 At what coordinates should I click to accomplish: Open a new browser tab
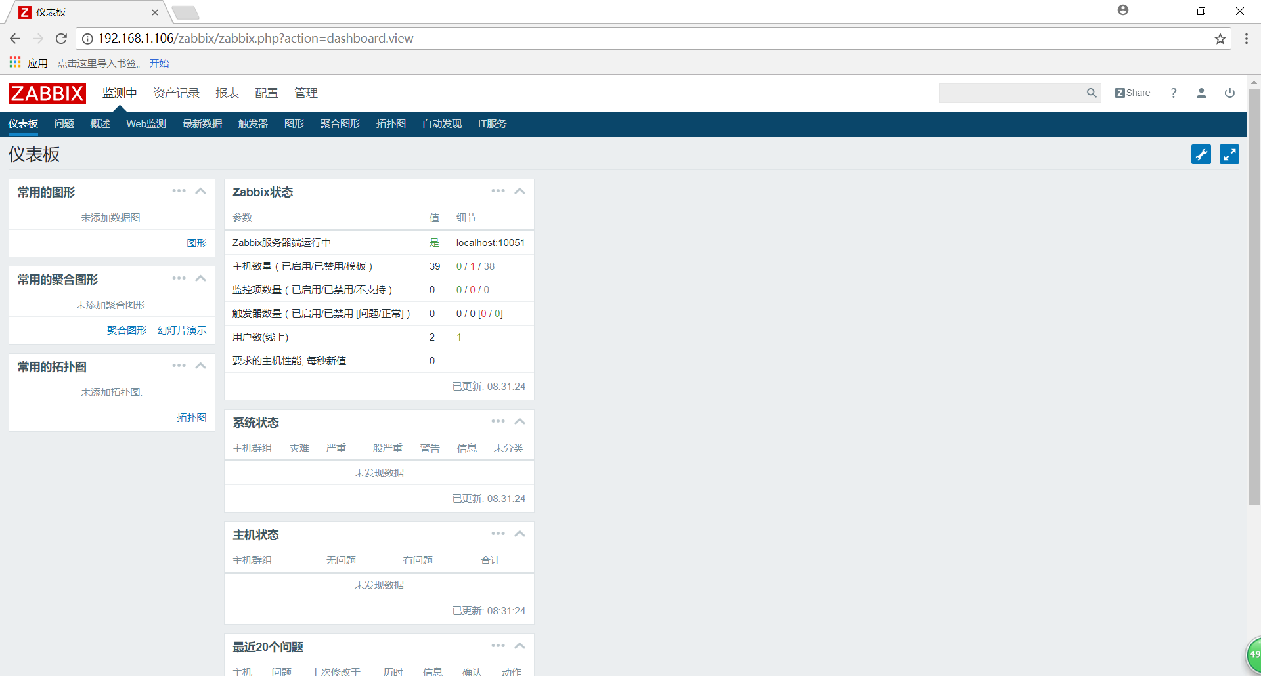186,12
